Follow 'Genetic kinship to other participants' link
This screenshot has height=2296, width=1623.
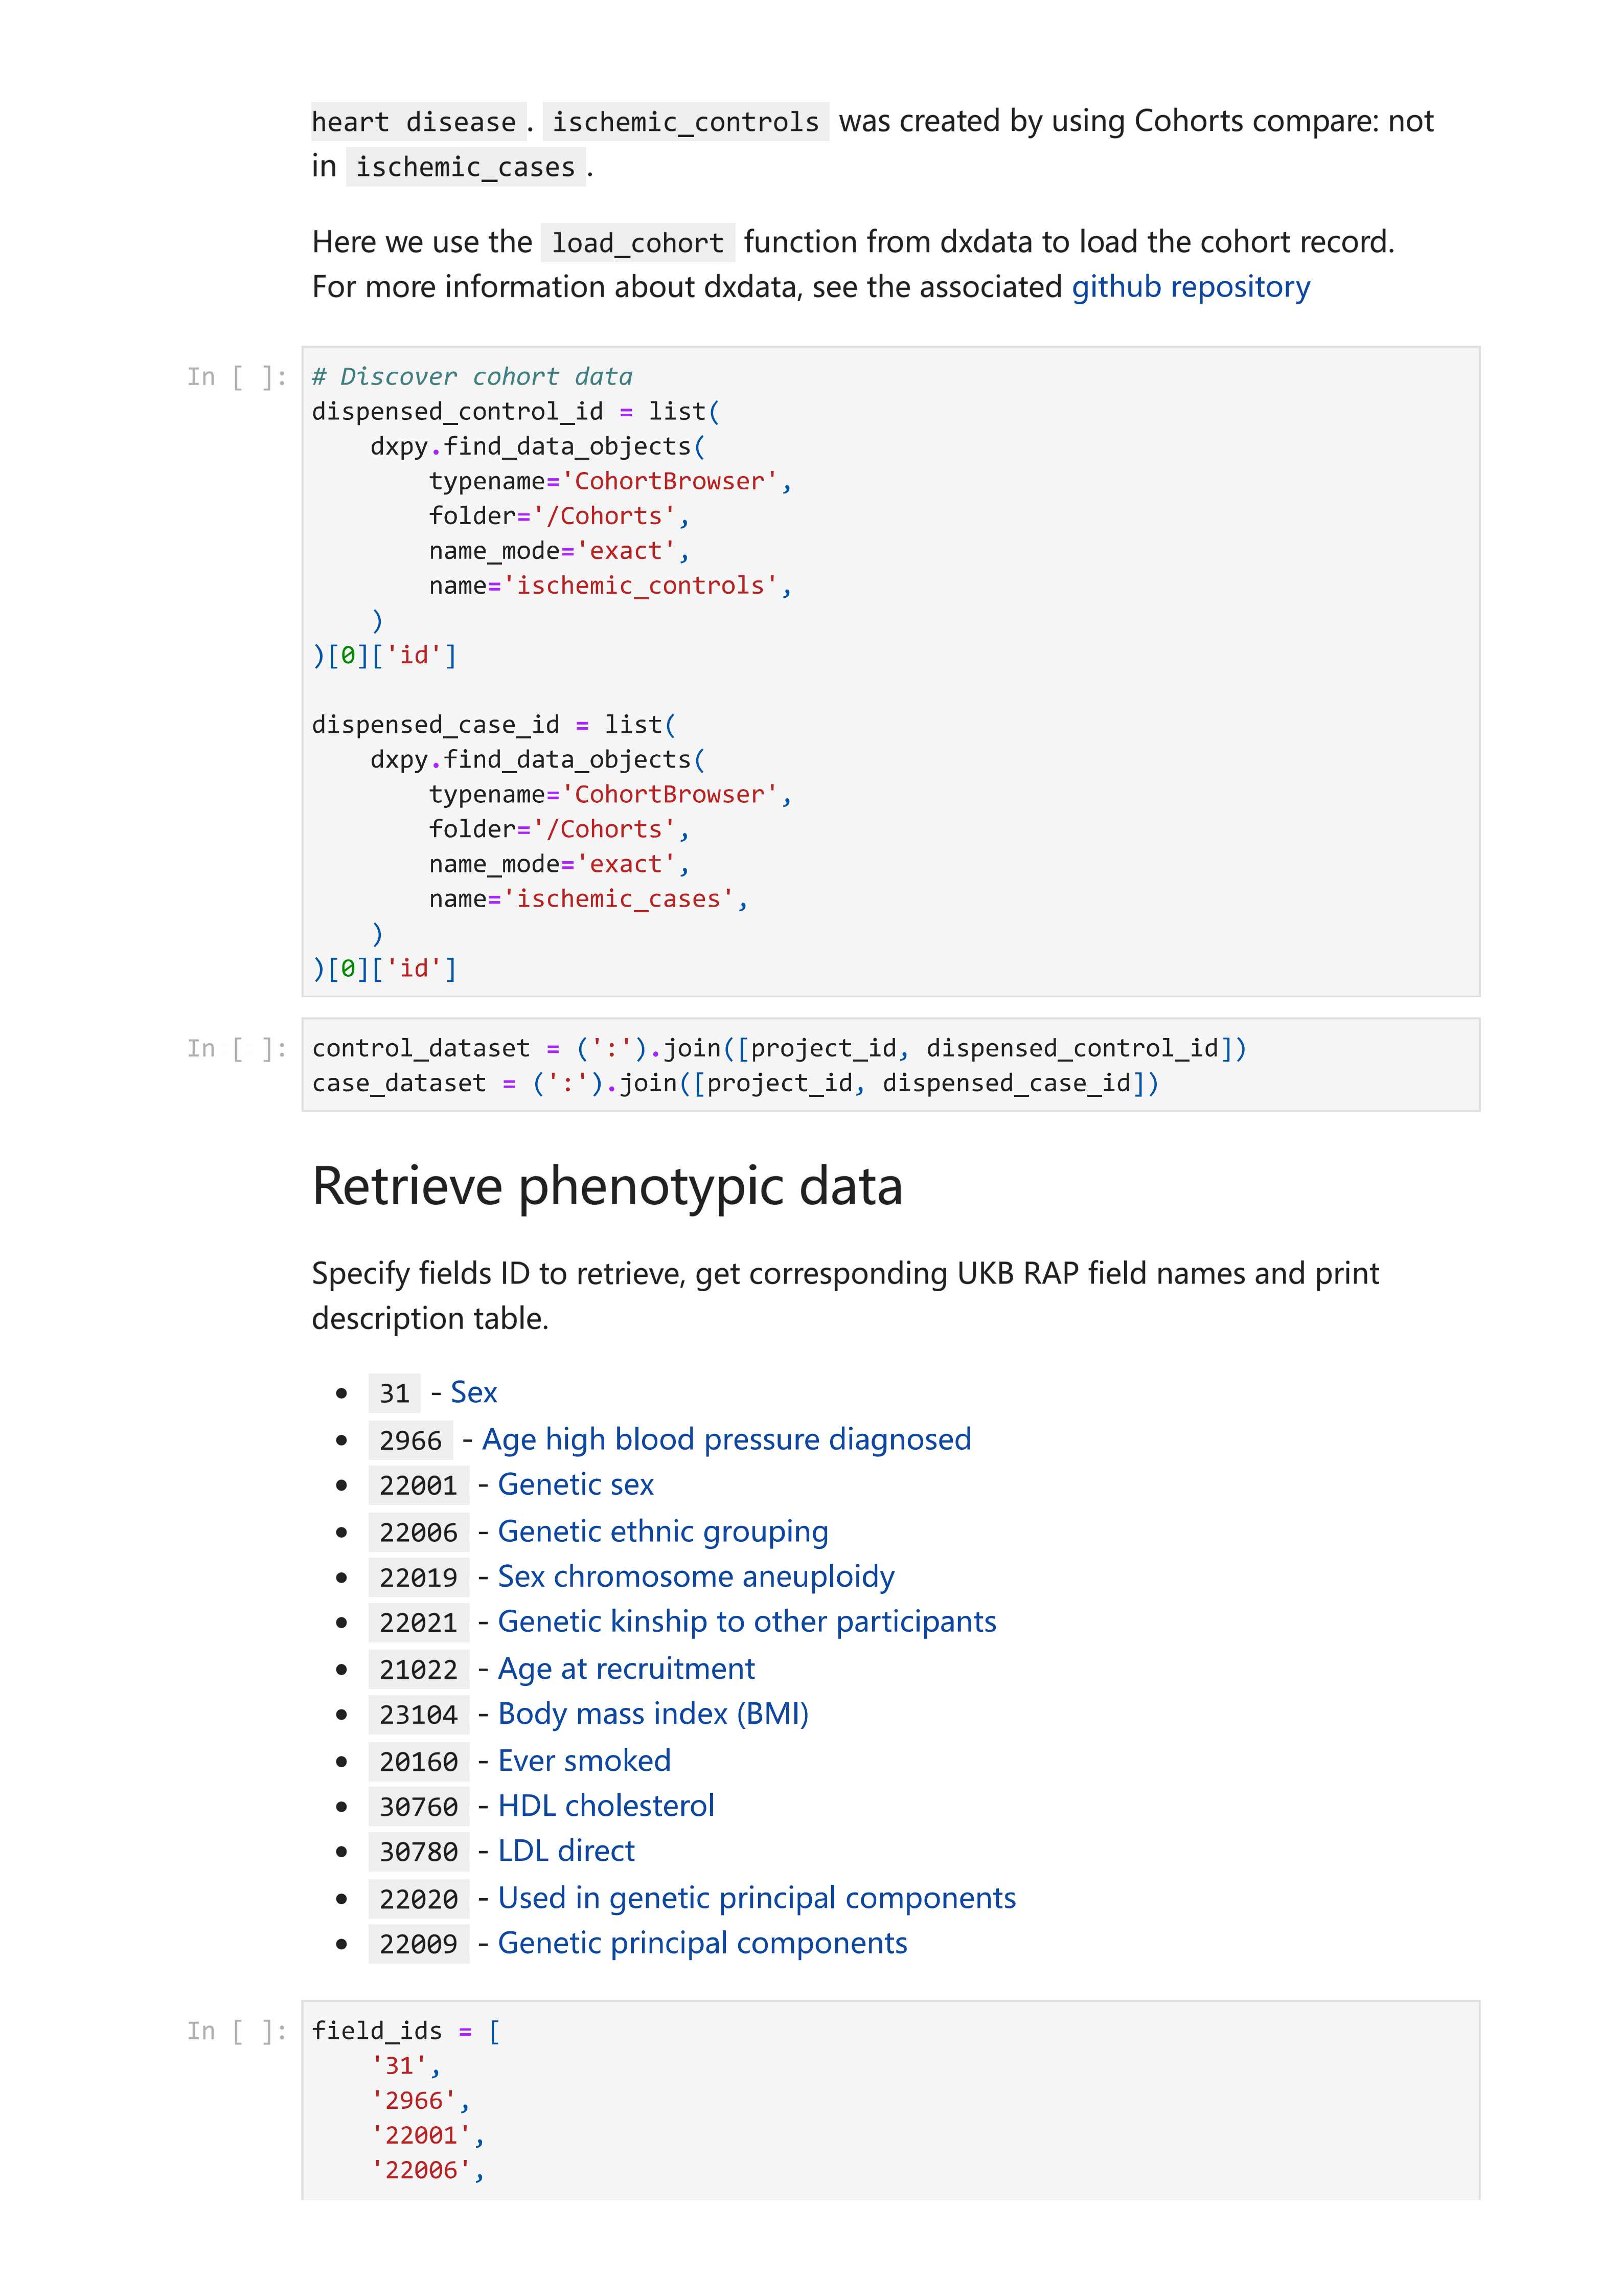[745, 1622]
